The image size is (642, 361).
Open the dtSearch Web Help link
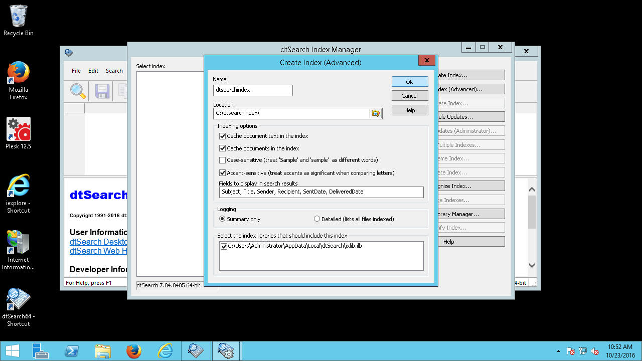pyautogui.click(x=98, y=251)
